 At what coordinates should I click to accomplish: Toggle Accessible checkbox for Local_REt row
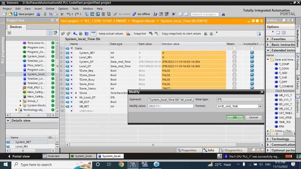coord(252,57)
